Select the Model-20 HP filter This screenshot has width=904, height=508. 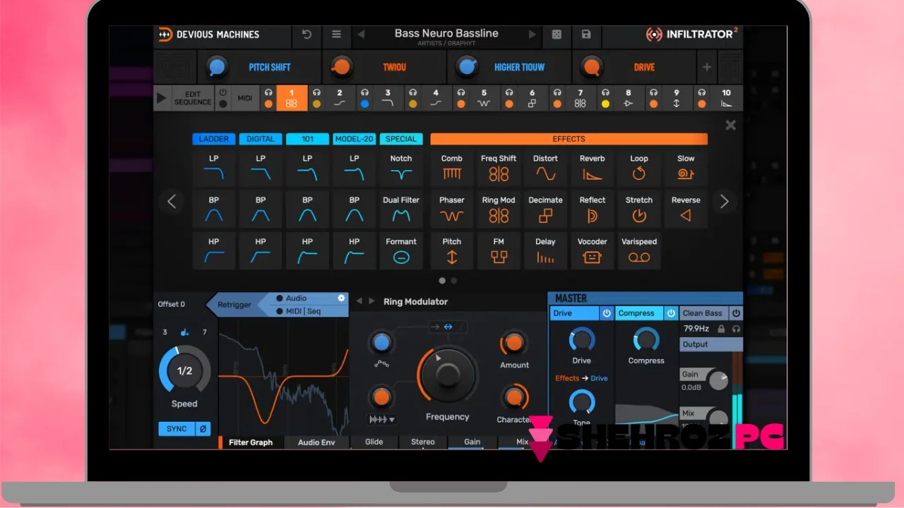point(355,251)
